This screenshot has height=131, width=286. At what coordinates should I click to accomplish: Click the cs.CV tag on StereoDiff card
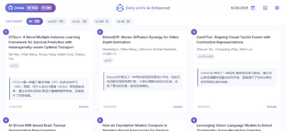[108, 60]
